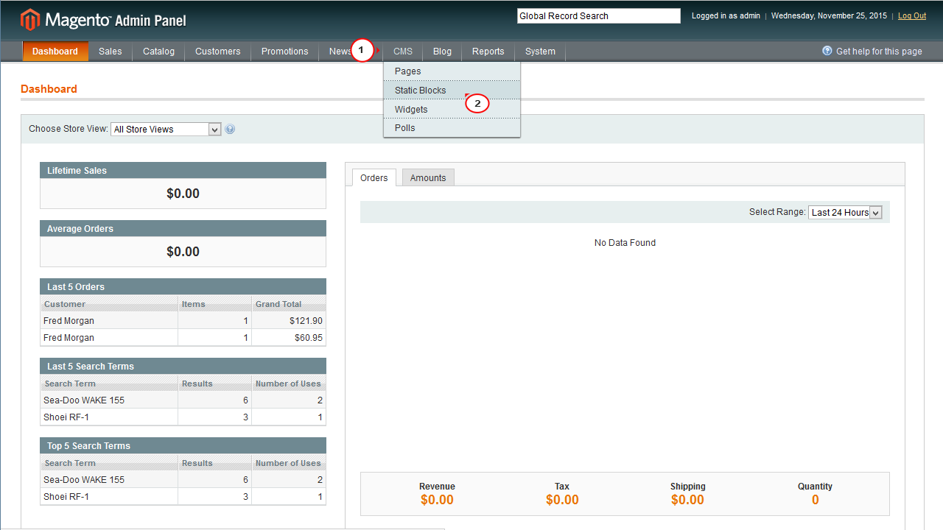
Task: Click Fred Morgan order with $121.90 total
Action: 183,321
